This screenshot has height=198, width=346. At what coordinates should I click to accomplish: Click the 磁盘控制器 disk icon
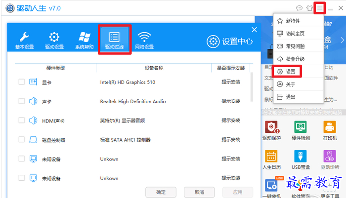click(x=33, y=140)
